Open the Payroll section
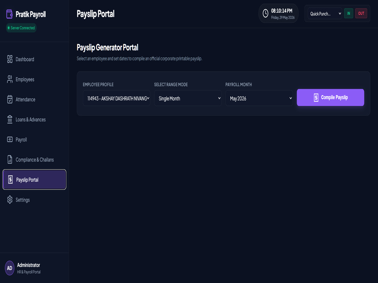The height and width of the screenshot is (283, 378). click(x=34, y=139)
